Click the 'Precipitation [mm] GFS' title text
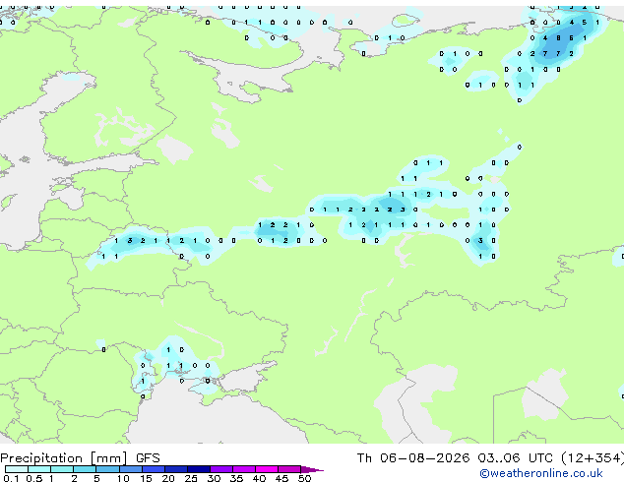Viewport: 624px width, 482px height. tap(80, 458)
